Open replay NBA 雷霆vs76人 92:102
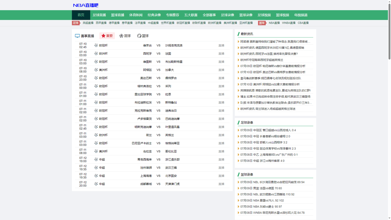The height and width of the screenshot is (220, 391). point(262,200)
